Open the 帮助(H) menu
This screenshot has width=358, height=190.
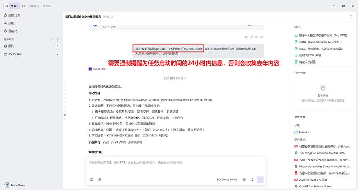[47, 6]
